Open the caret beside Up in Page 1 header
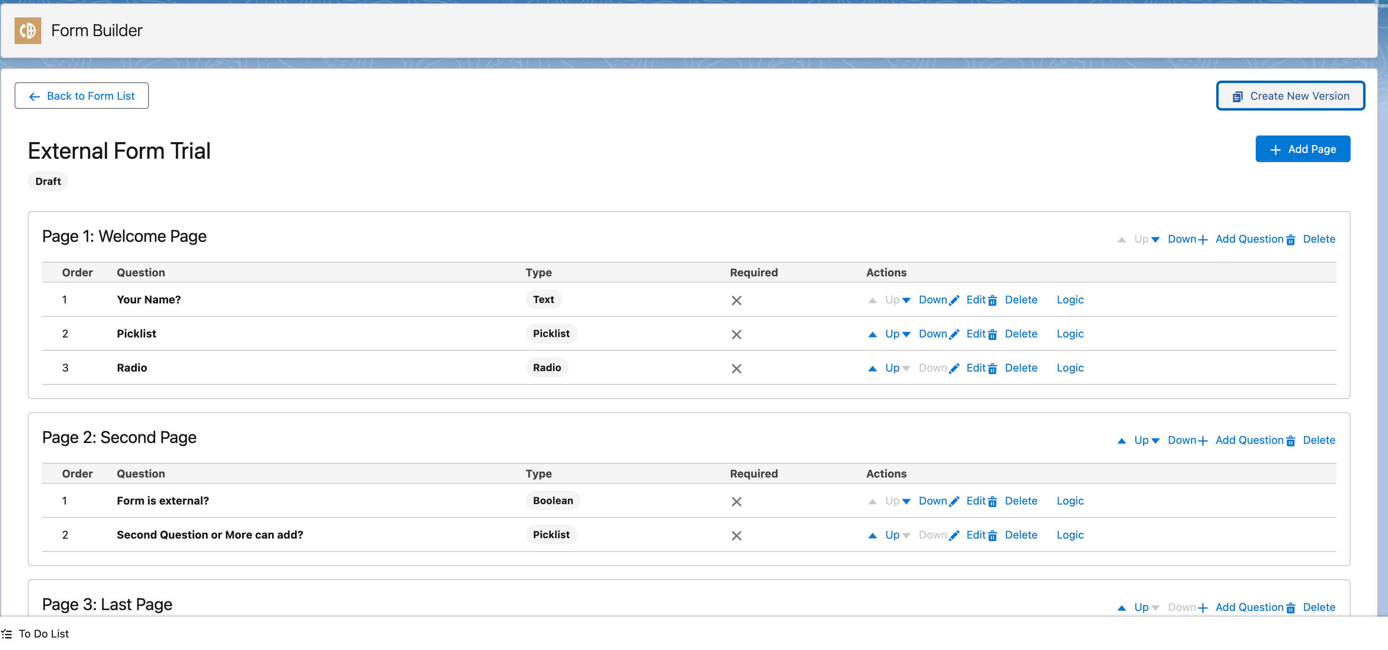The height and width of the screenshot is (650, 1388). [1155, 240]
